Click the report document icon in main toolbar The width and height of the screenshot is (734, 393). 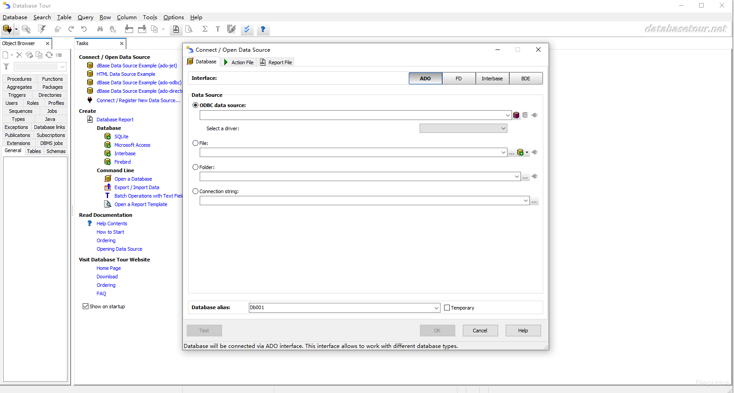pos(176,29)
